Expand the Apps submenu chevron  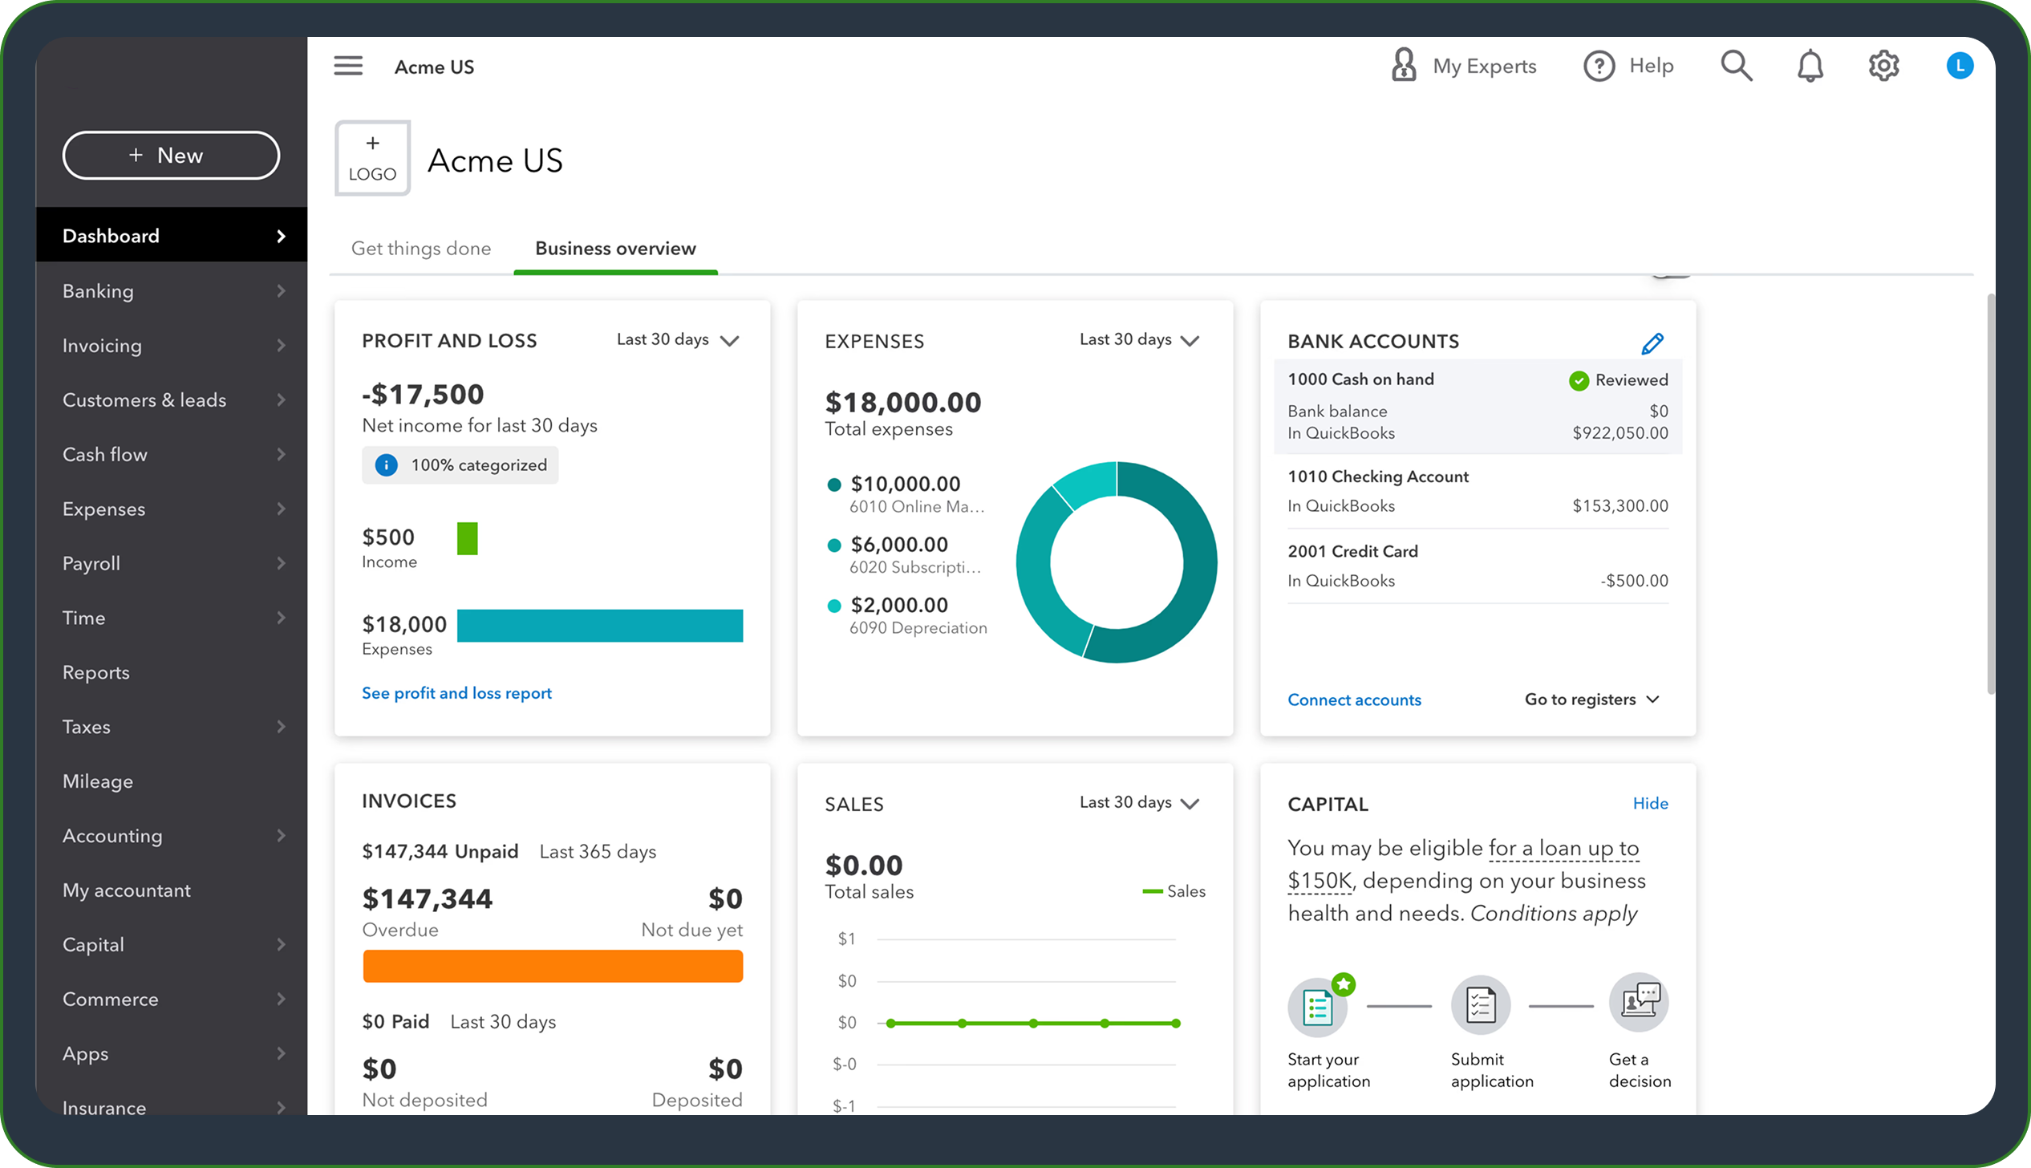point(281,1054)
